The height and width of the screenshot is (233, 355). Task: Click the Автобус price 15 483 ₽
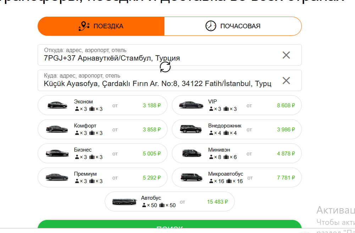[217, 201]
